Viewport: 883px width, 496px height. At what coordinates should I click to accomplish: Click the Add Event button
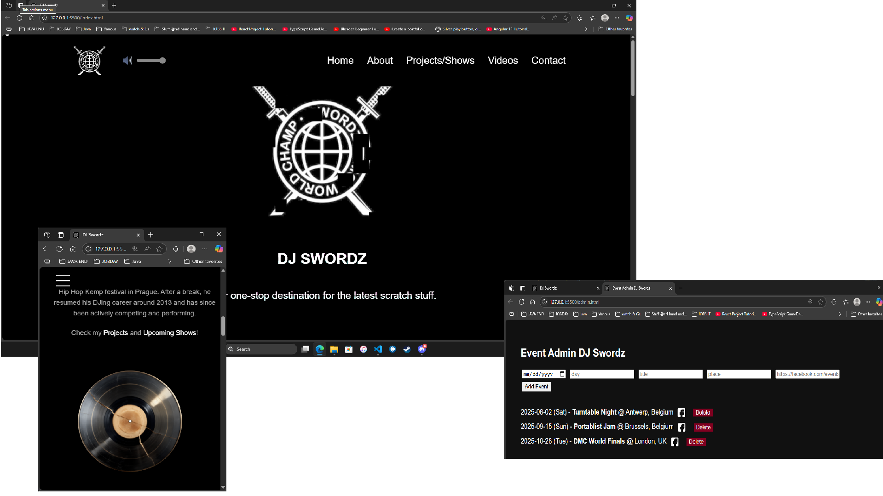point(536,387)
